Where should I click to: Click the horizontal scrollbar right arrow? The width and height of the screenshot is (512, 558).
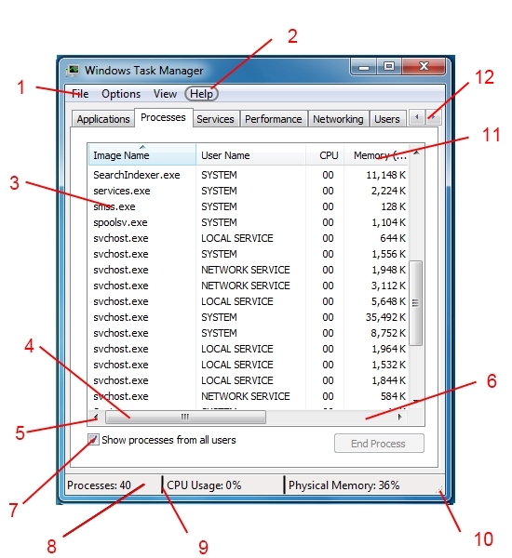click(x=399, y=417)
